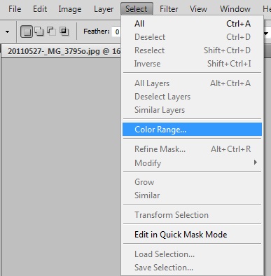Choose the All Layers entry

click(x=192, y=83)
